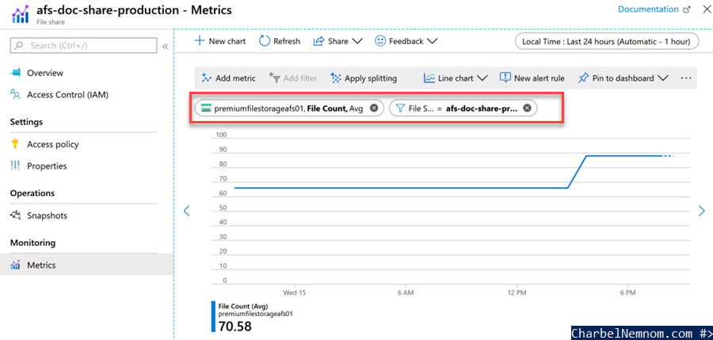Click the New chart plus icon
The image size is (713, 340).
199,41
